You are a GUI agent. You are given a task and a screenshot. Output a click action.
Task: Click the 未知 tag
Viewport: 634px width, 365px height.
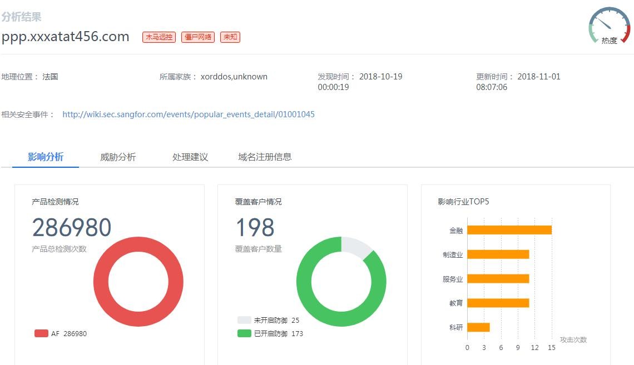(x=230, y=37)
